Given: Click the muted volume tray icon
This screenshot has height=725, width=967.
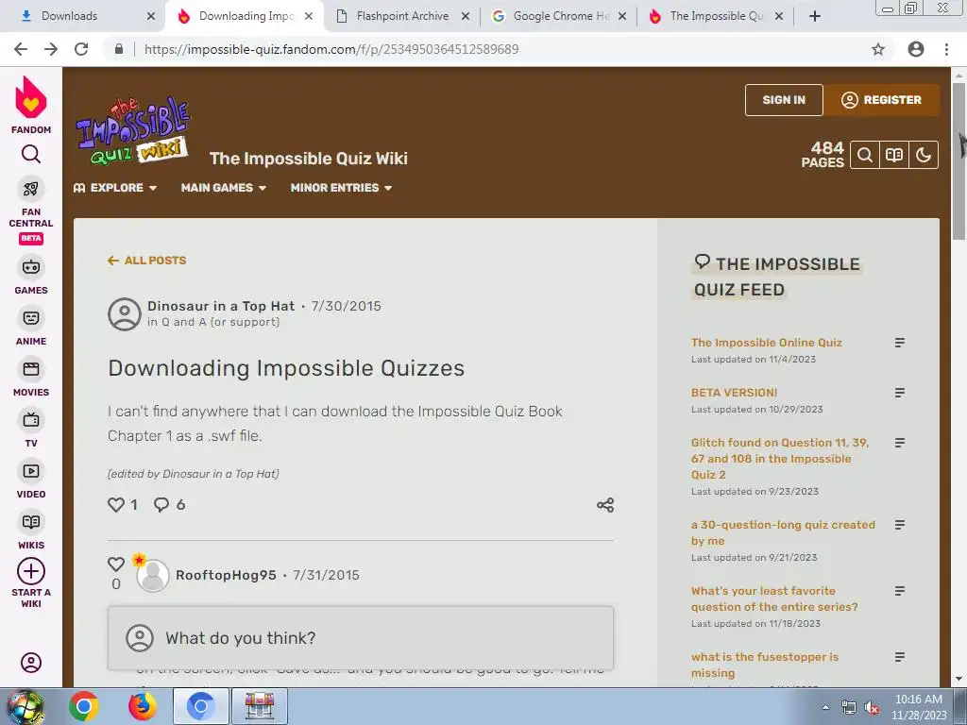Looking at the screenshot, I should tap(872, 708).
